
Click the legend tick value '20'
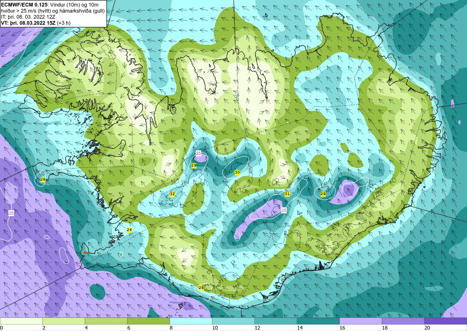427,328
